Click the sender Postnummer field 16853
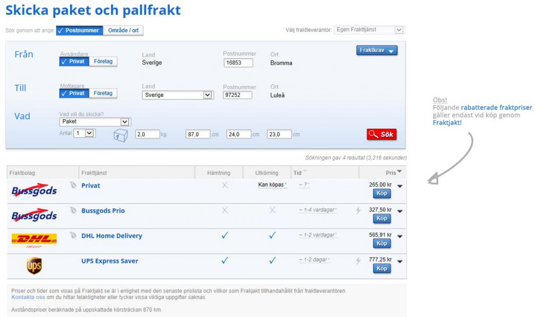 pos(238,63)
